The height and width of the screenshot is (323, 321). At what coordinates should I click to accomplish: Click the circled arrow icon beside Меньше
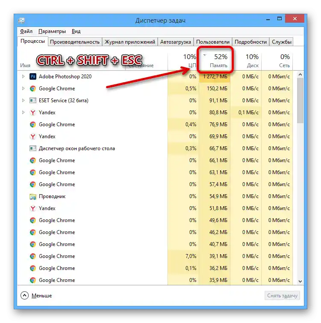point(24,295)
